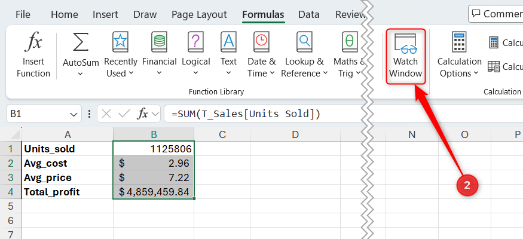Click Calculate Now icon
This screenshot has height=239, width=523.
tap(493, 42)
